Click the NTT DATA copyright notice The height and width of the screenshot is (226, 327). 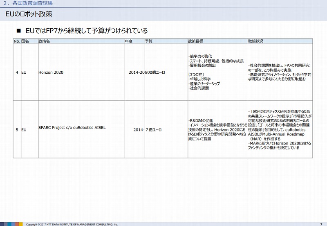[x=72, y=224]
